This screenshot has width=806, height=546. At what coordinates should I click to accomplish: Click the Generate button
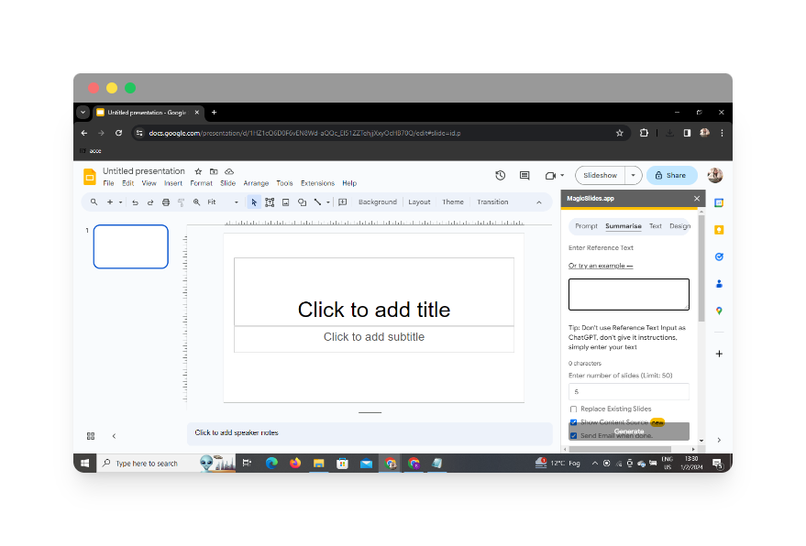point(629,431)
